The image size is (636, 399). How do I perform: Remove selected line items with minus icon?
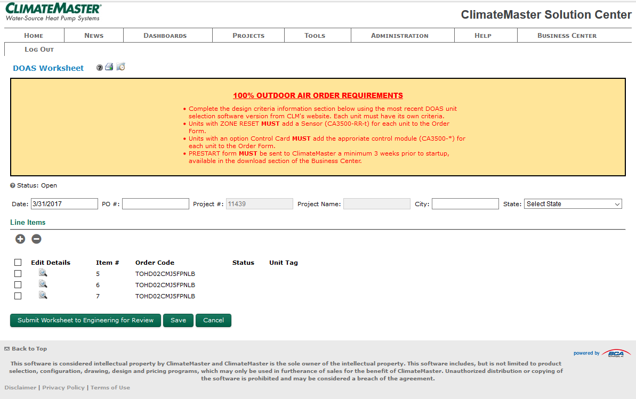click(36, 239)
